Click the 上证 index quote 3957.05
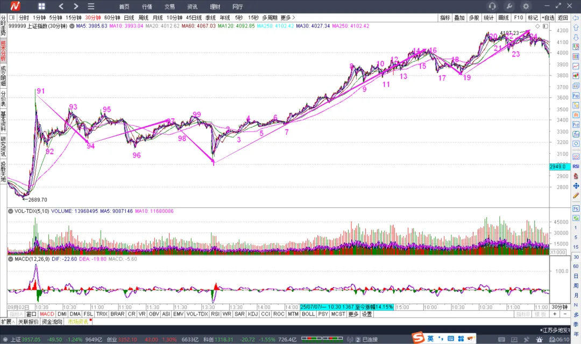The height and width of the screenshot is (344, 581). pyautogui.click(x=25, y=340)
